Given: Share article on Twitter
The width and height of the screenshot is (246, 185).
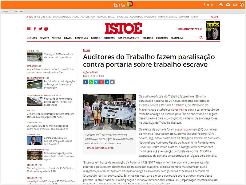Looking at the screenshot, I should coord(96,82).
